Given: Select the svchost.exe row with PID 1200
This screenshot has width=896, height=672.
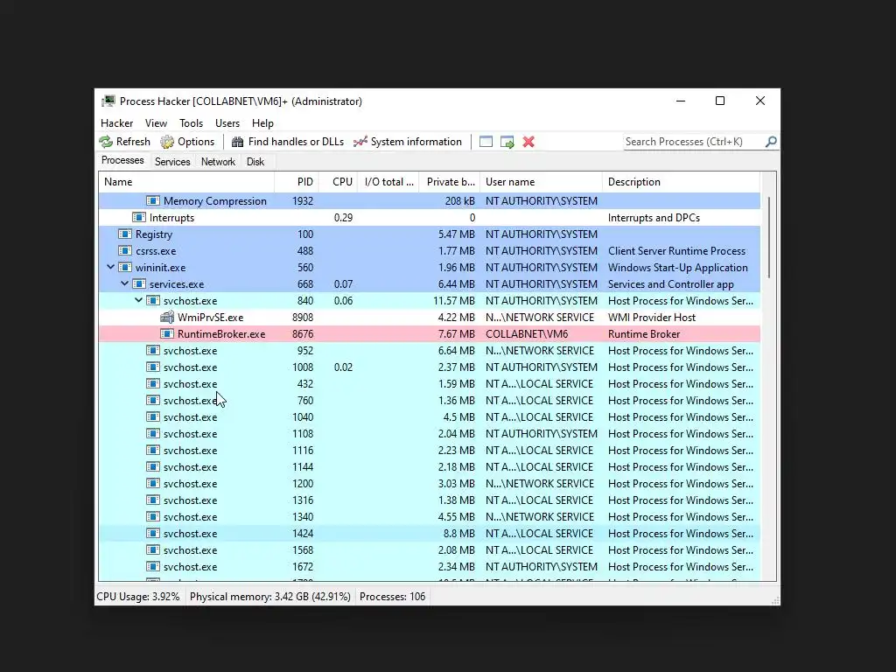Looking at the screenshot, I should [x=429, y=483].
